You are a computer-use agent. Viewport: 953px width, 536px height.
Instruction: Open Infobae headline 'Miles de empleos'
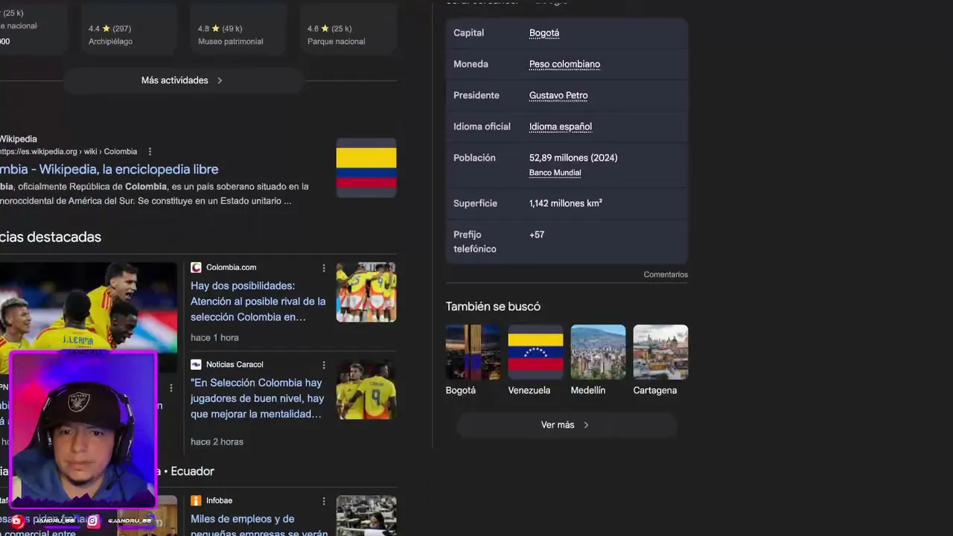pyautogui.click(x=259, y=526)
